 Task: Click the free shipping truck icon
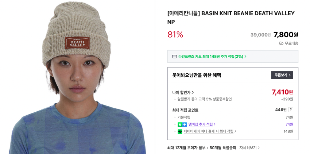pyautogui.click(x=281, y=43)
